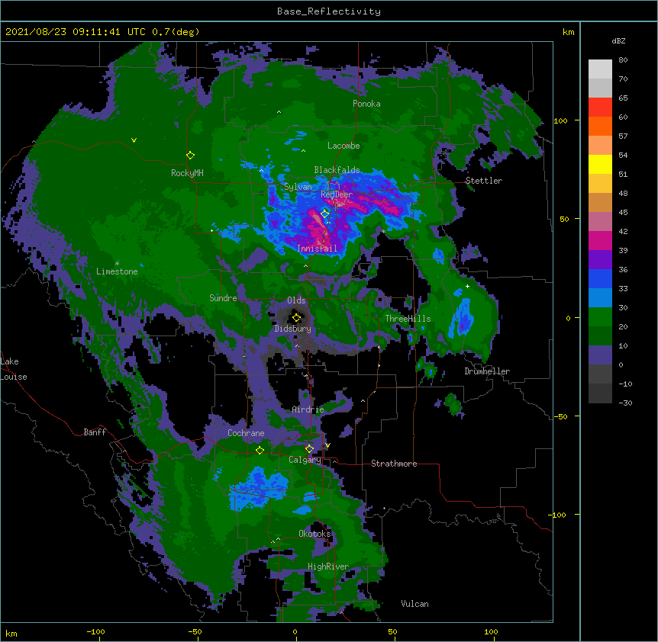Click the Okotoks label
This screenshot has width=658, height=642.
click(314, 534)
